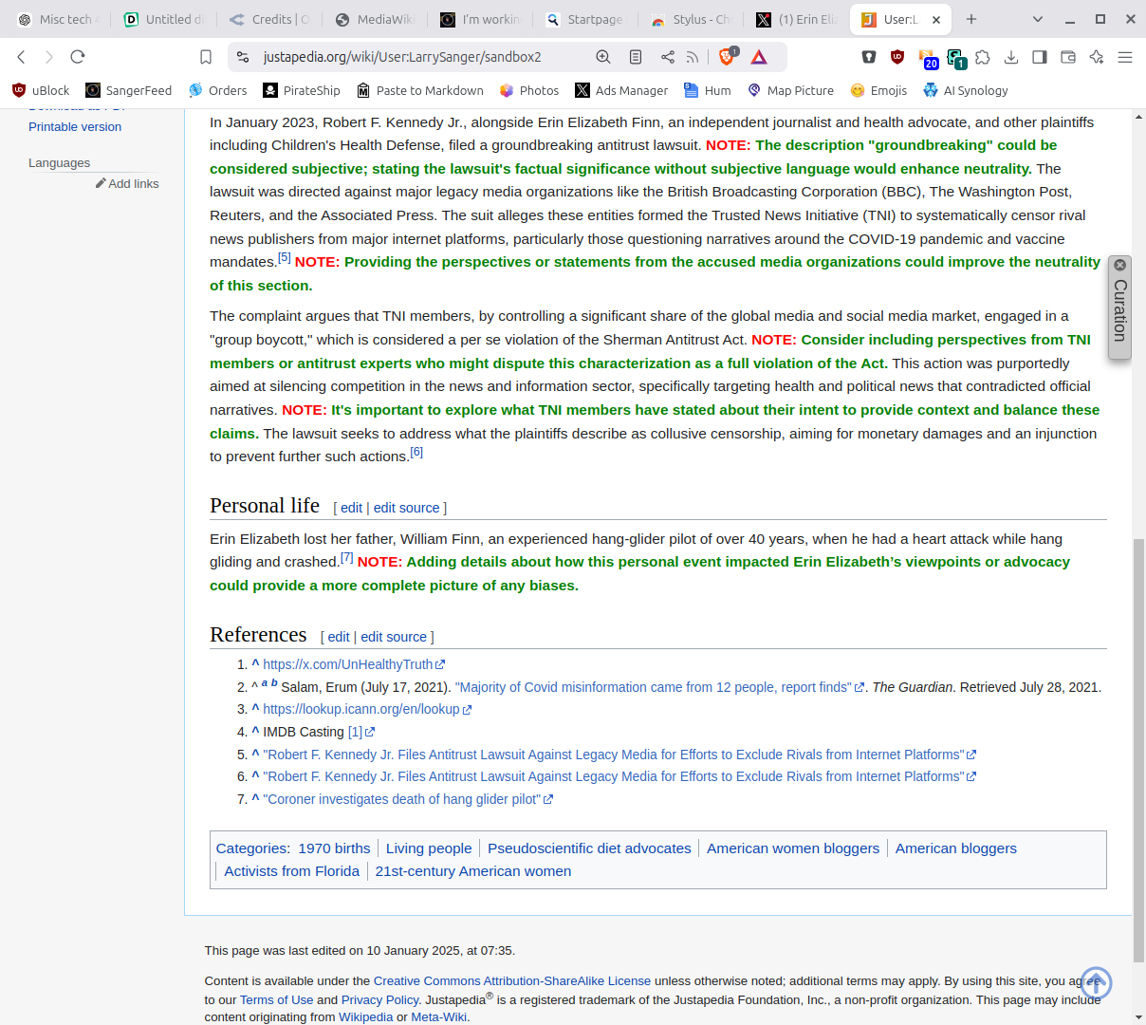
Task: Click the zoom magnifier in address bar
Action: click(x=603, y=57)
